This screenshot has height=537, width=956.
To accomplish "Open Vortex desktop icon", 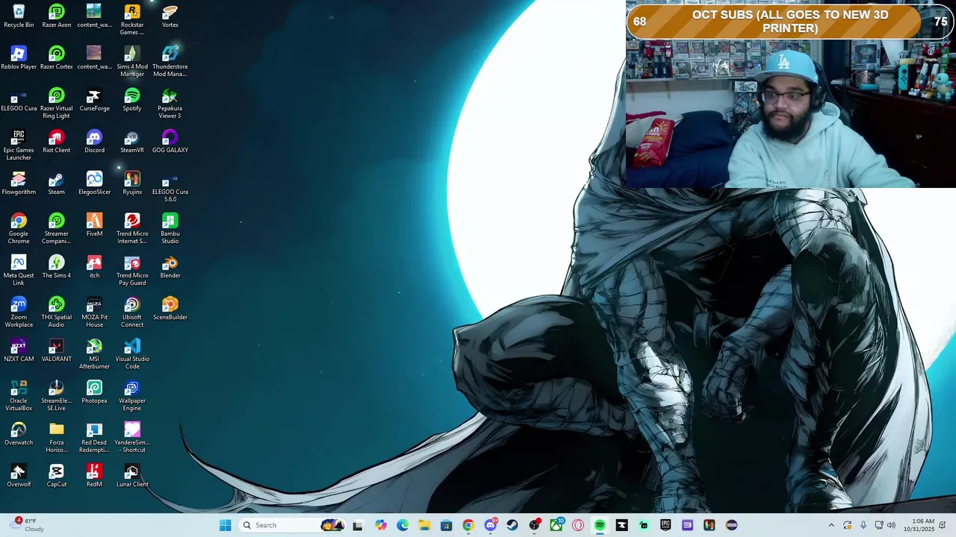I will (x=170, y=16).
